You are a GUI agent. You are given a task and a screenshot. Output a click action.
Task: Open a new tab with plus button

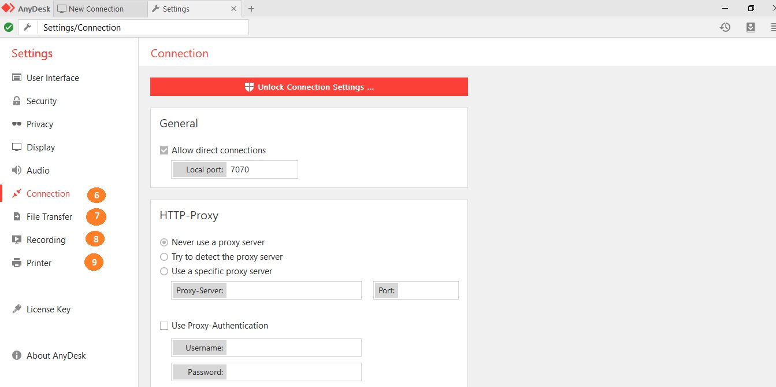(x=251, y=9)
